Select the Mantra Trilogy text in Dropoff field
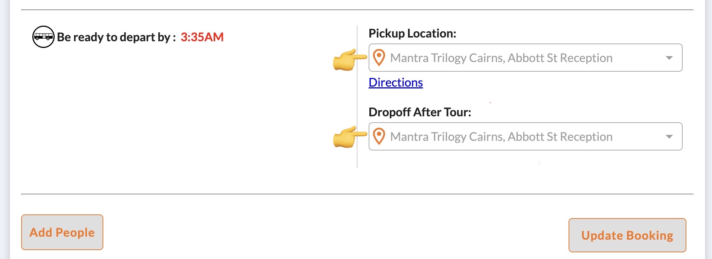This screenshot has width=712, height=259. 501,137
